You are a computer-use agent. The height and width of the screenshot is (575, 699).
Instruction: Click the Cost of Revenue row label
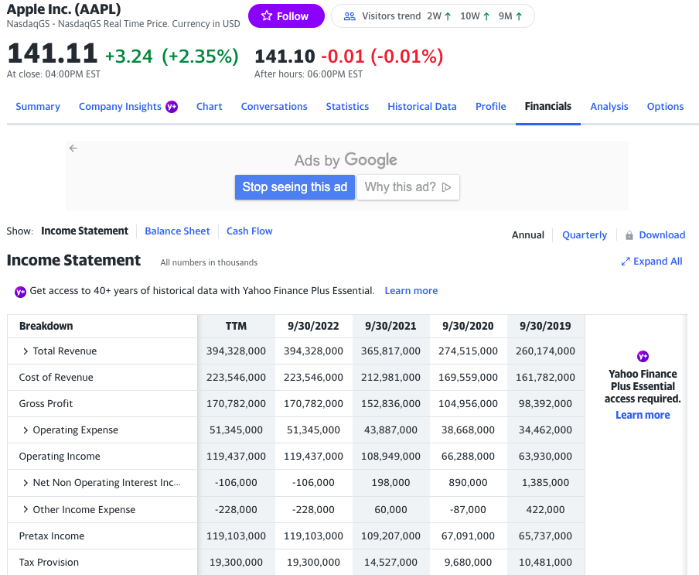[56, 378]
